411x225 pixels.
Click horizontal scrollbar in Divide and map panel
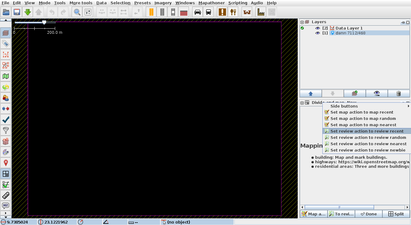(339, 207)
